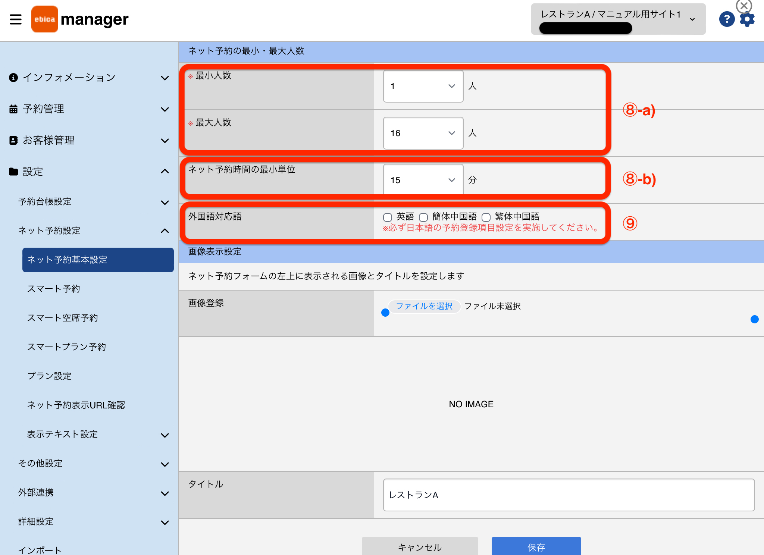Image resolution: width=764 pixels, height=555 pixels.
Task: Open the スマート予約 sidebar item
Action: click(x=54, y=289)
